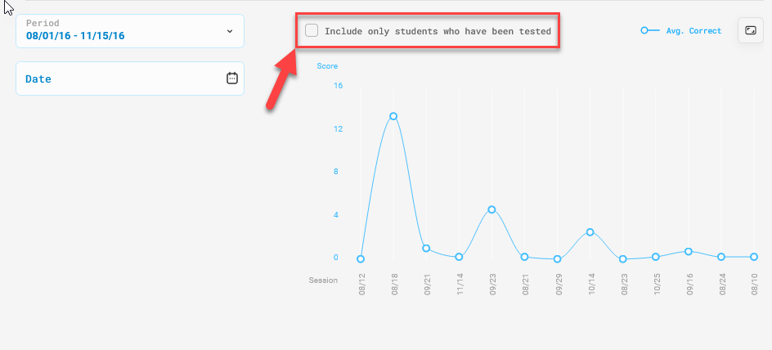Click the 10/25 session data point

tap(656, 257)
